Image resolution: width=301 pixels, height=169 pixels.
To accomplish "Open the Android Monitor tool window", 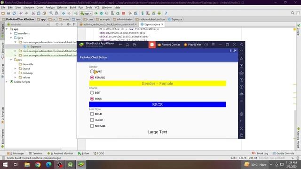I will (x=60, y=154).
